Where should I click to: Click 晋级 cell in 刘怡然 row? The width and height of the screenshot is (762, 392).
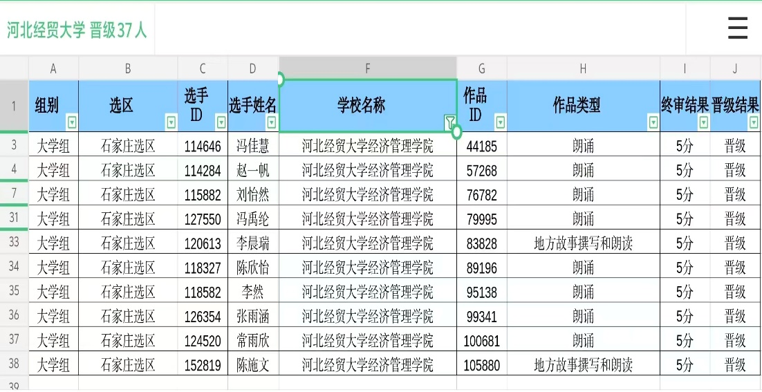pos(735,194)
